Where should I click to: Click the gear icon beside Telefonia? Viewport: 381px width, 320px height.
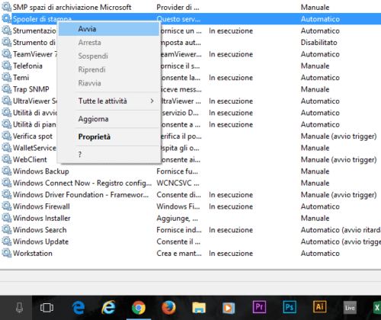(x=6, y=66)
